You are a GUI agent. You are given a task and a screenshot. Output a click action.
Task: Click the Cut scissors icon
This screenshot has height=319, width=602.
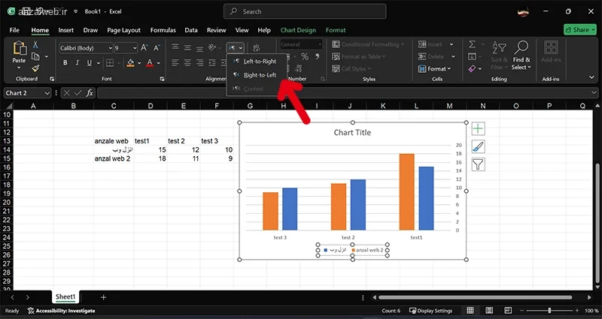(x=35, y=44)
